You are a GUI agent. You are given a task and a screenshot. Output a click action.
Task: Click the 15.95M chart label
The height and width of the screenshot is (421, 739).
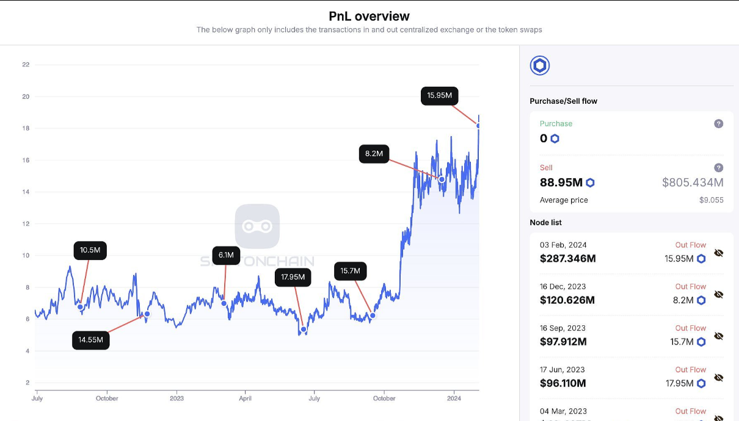439,96
